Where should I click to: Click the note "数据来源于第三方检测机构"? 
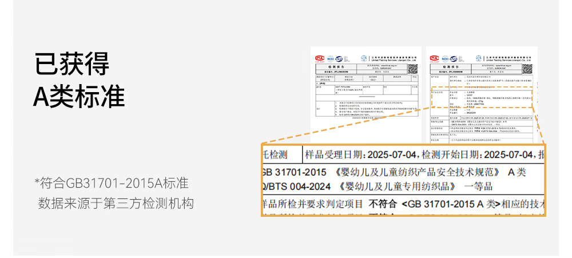116,203
